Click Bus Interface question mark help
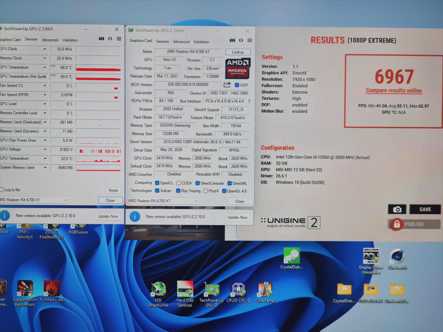Image resolution: width=443 pixels, height=332 pixels. 249,101
